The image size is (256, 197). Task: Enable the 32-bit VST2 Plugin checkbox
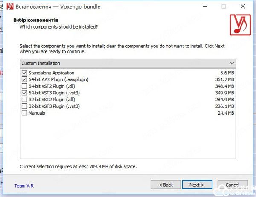point(24,100)
